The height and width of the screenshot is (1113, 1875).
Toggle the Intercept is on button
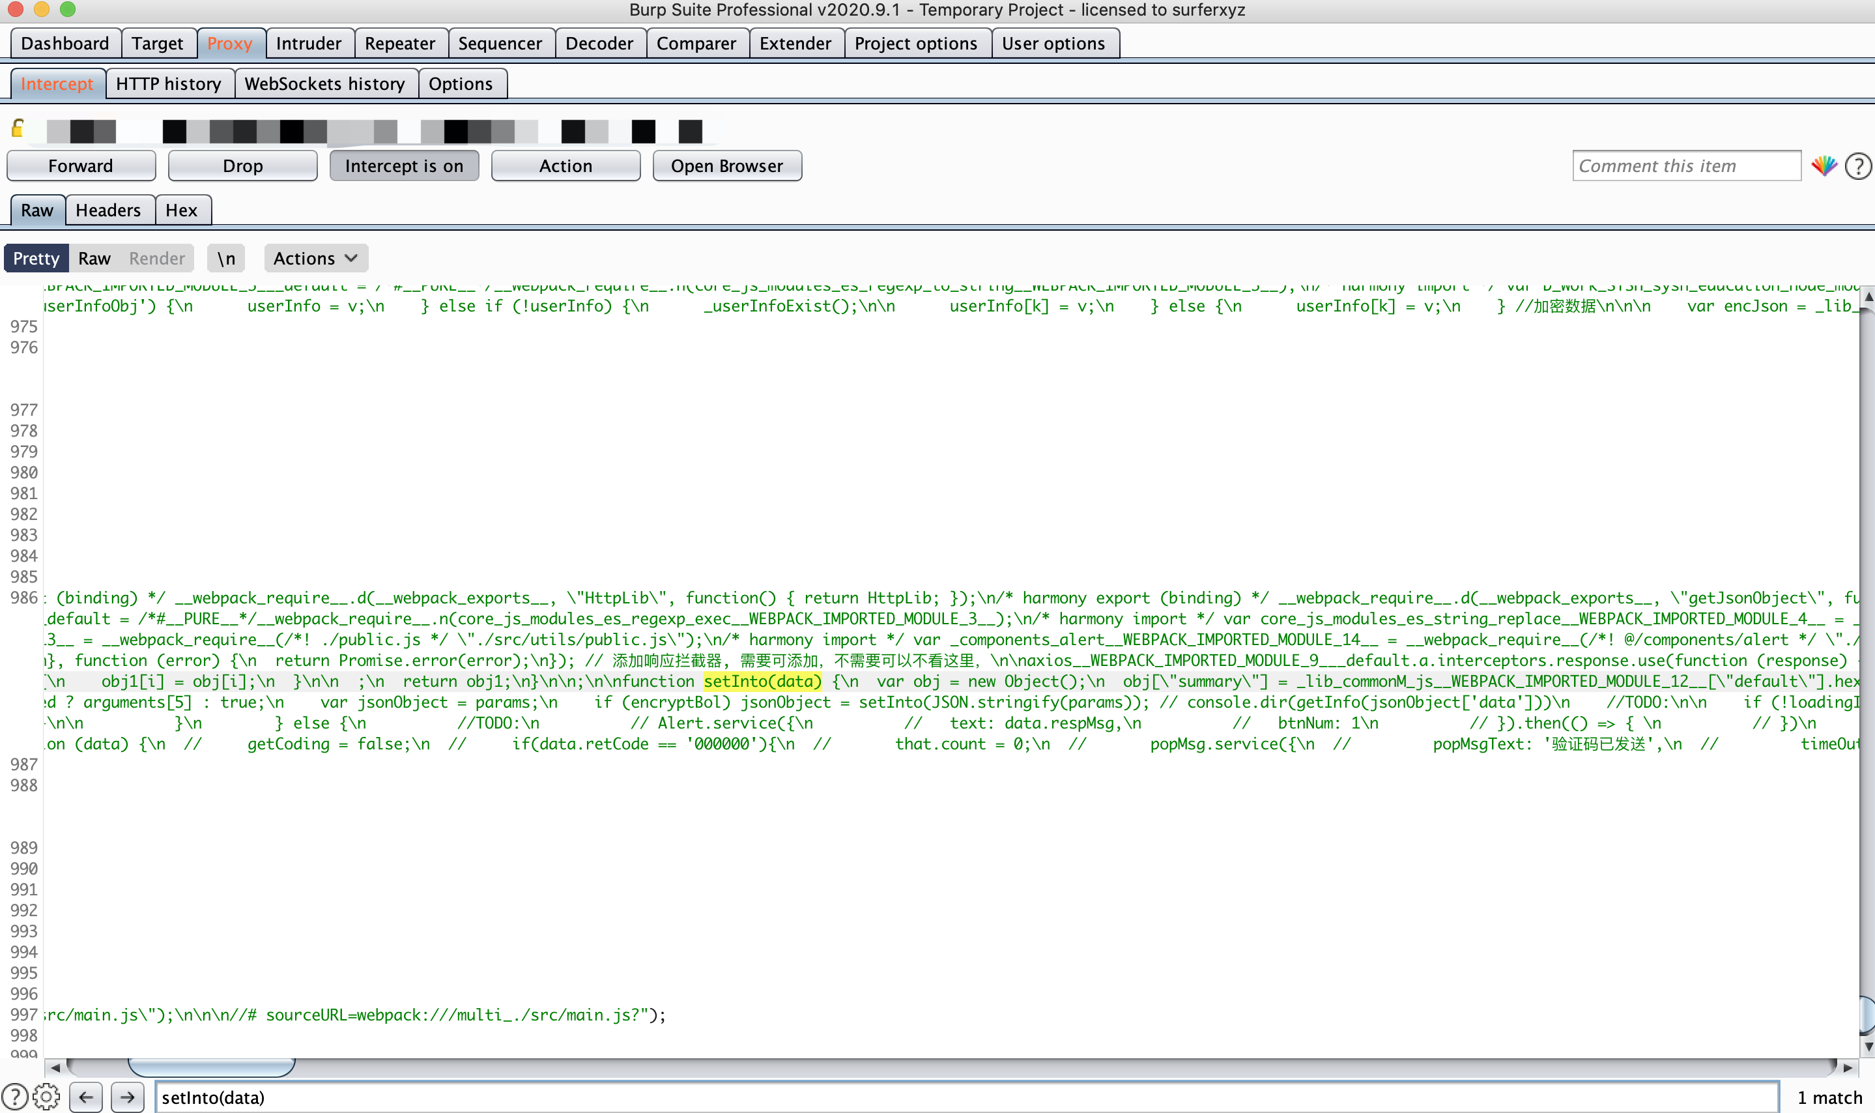(403, 166)
